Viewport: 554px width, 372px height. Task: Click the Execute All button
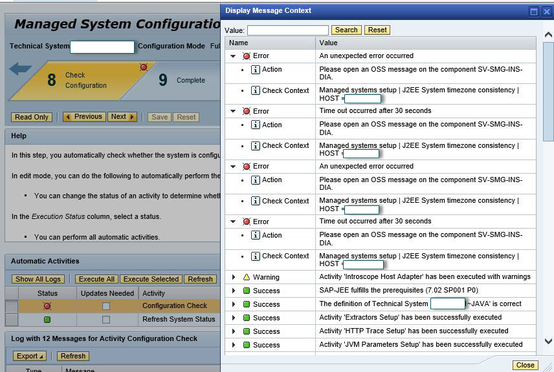[x=97, y=279]
